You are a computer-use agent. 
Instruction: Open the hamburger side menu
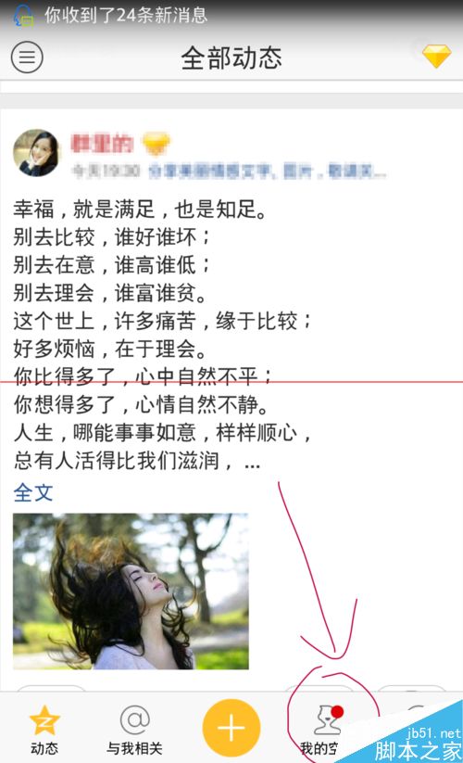point(27,57)
